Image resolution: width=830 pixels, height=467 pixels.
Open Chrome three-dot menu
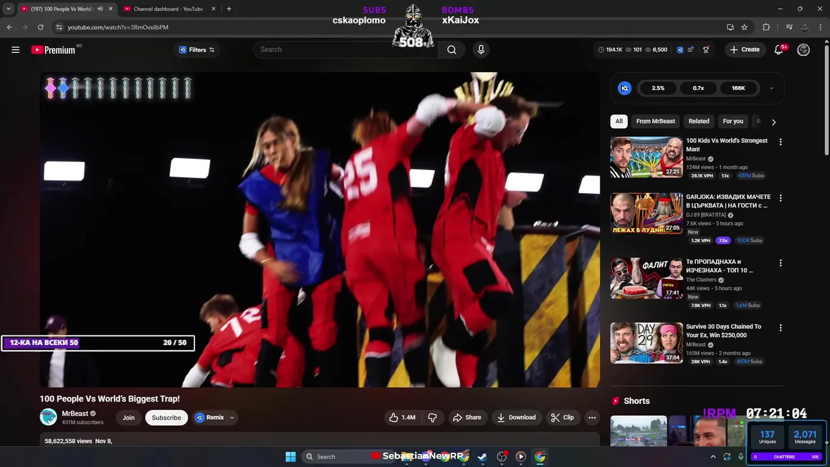point(822,27)
